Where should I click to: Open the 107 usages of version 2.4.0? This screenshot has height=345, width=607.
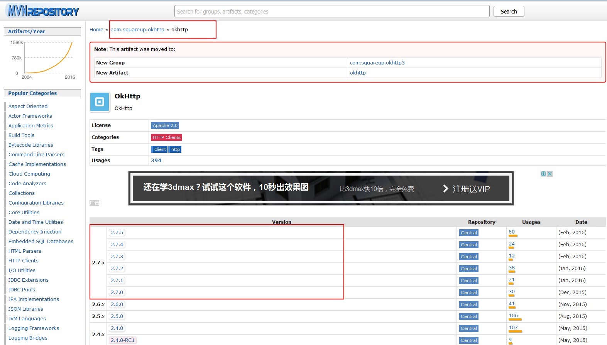point(513,328)
